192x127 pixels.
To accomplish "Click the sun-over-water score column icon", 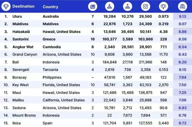I will tap(182, 6).
